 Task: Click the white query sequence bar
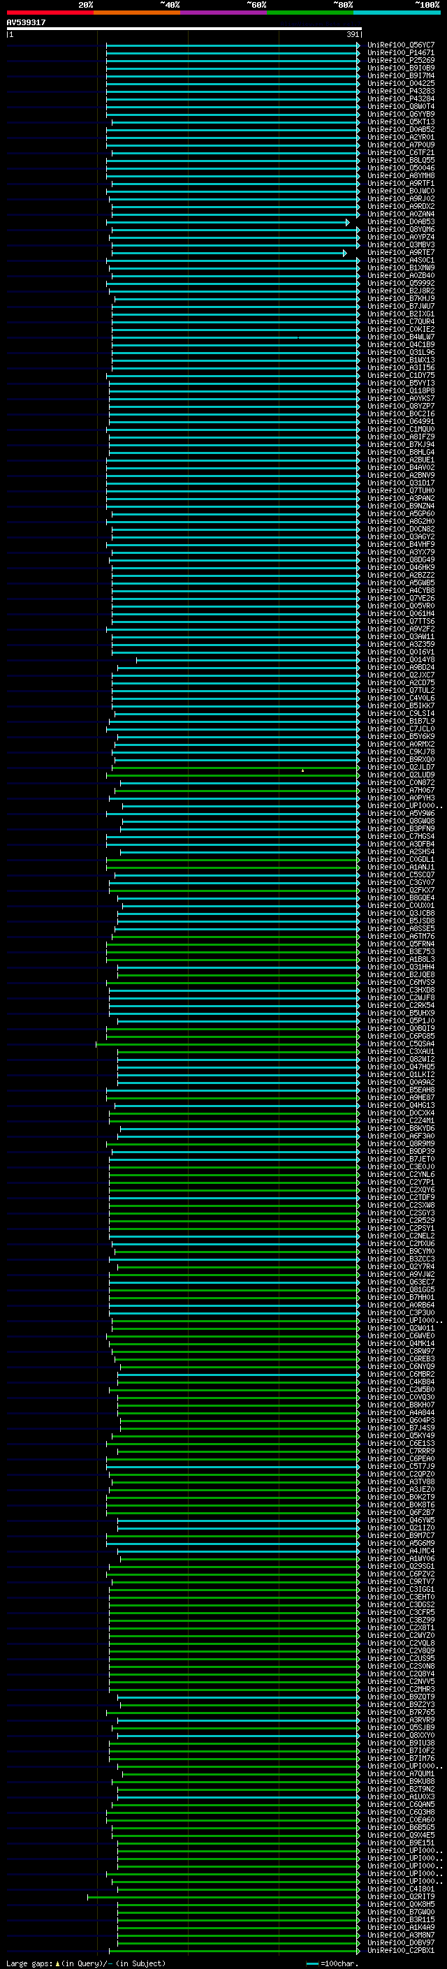(x=184, y=29)
